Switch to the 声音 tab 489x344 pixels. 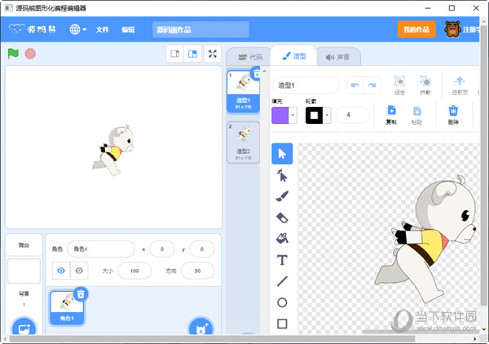point(338,57)
